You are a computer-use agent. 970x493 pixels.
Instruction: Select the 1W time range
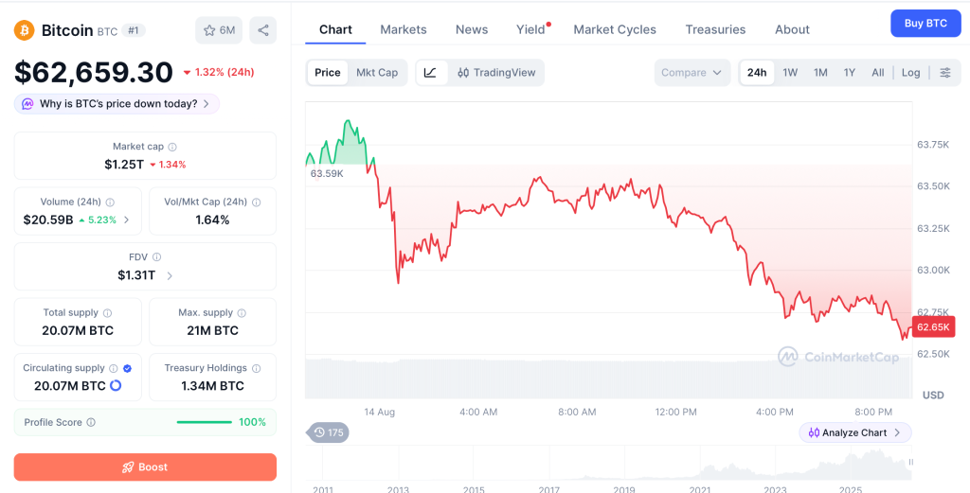point(790,72)
